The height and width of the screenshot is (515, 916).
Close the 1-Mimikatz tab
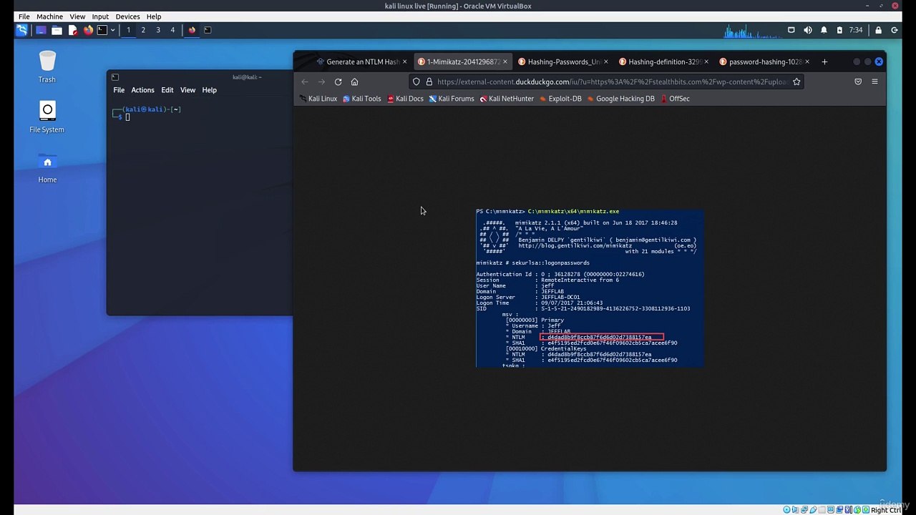pyautogui.click(x=505, y=62)
